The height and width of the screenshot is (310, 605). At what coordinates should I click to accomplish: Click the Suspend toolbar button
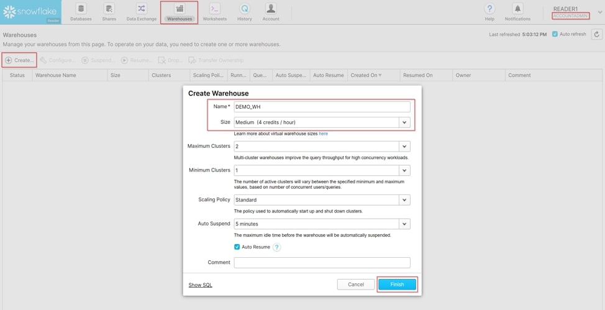98,60
